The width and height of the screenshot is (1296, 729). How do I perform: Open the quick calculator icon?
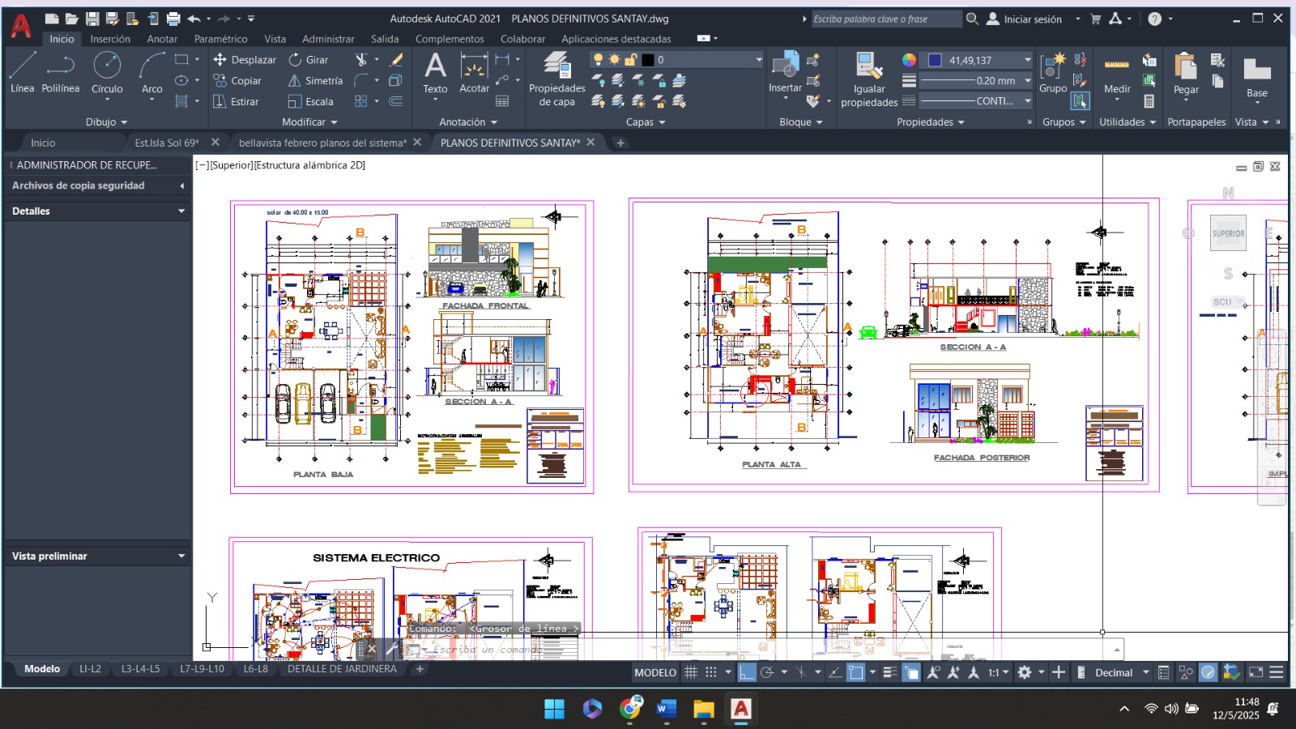(x=1149, y=101)
